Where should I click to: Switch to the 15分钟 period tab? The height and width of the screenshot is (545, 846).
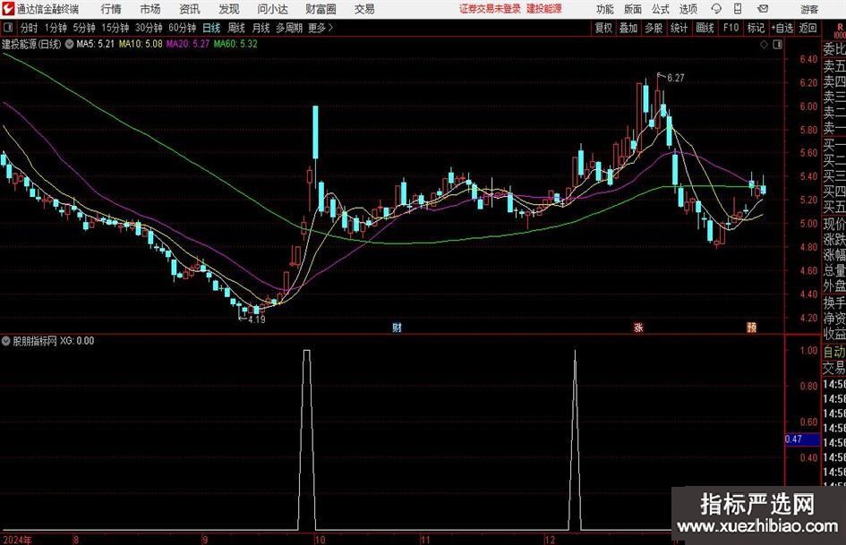tap(115, 28)
